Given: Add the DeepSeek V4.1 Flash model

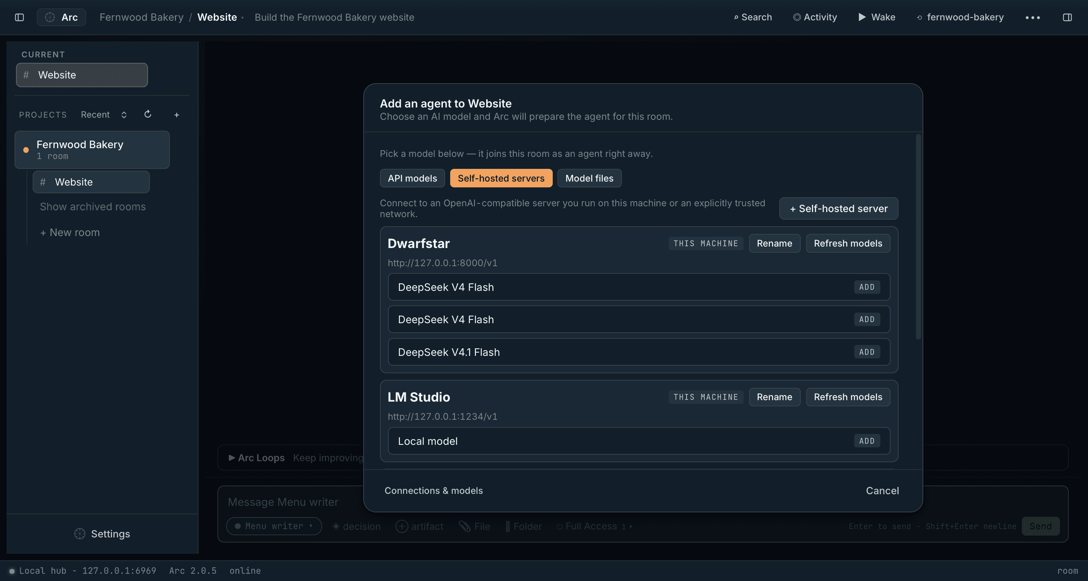Looking at the screenshot, I should [x=867, y=352].
